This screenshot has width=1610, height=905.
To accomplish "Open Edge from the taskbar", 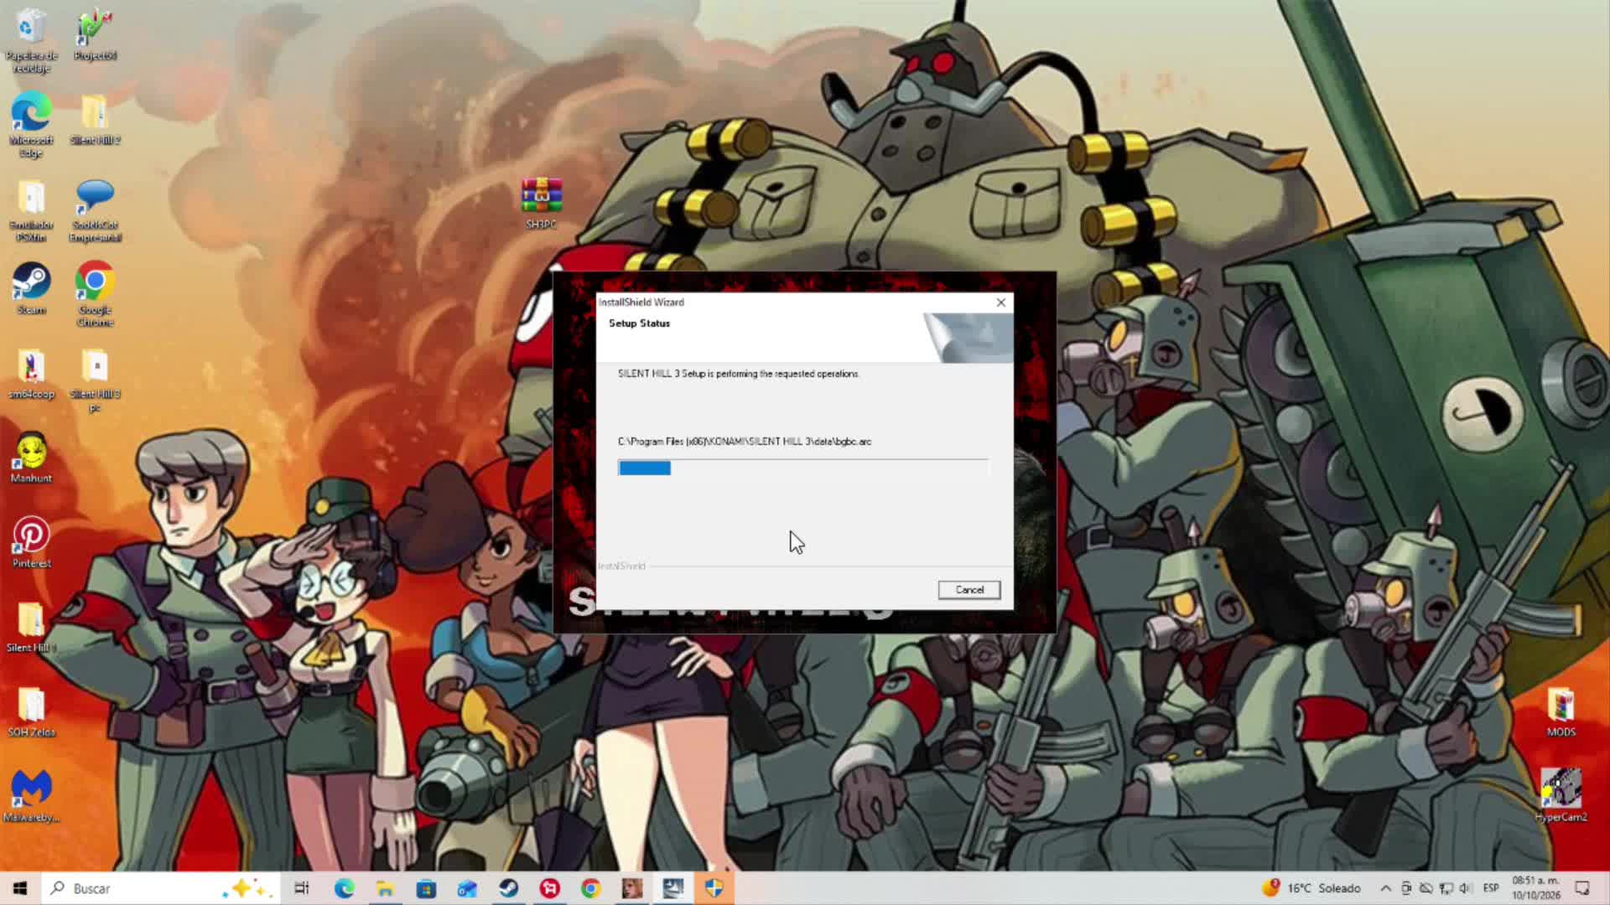I will [344, 888].
